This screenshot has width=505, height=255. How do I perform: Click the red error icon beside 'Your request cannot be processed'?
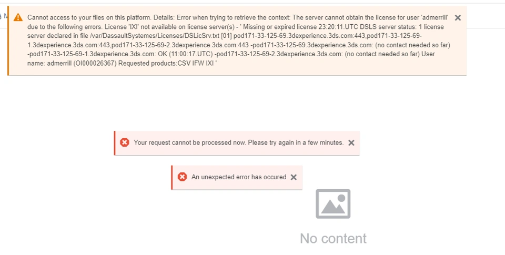(x=125, y=142)
